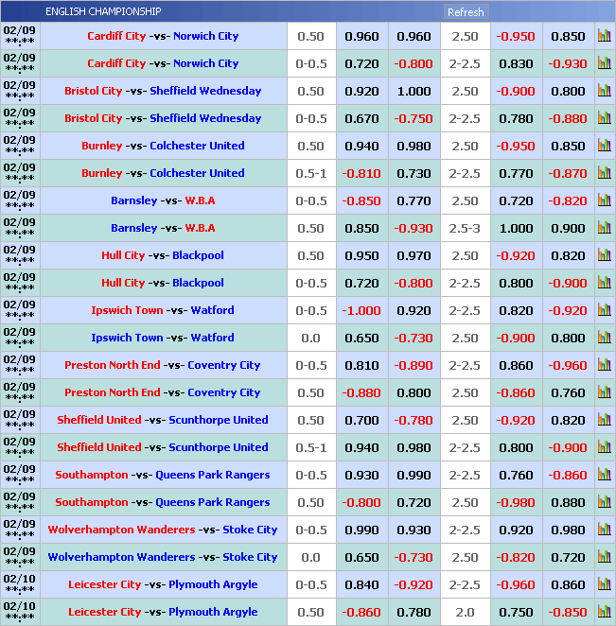This screenshot has height=626, width=616.
Task: Open chart icon for Southampton 0.50 handicap row
Action: (x=604, y=503)
